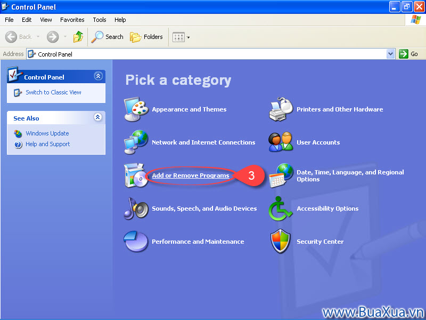This screenshot has height=320, width=426.
Task: Click the green Go arrow button
Action: tap(404, 54)
